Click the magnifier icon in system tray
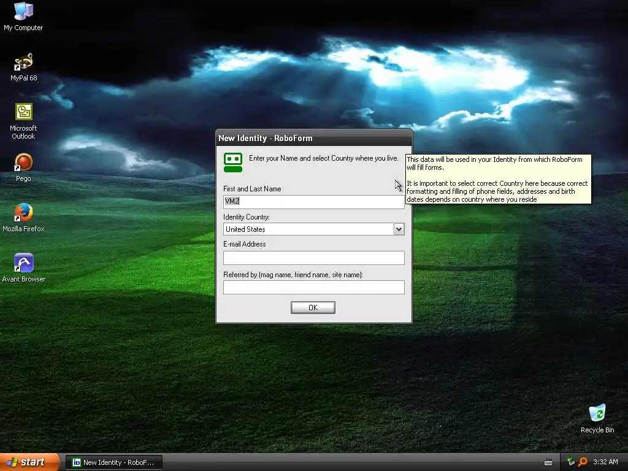 click(x=583, y=462)
